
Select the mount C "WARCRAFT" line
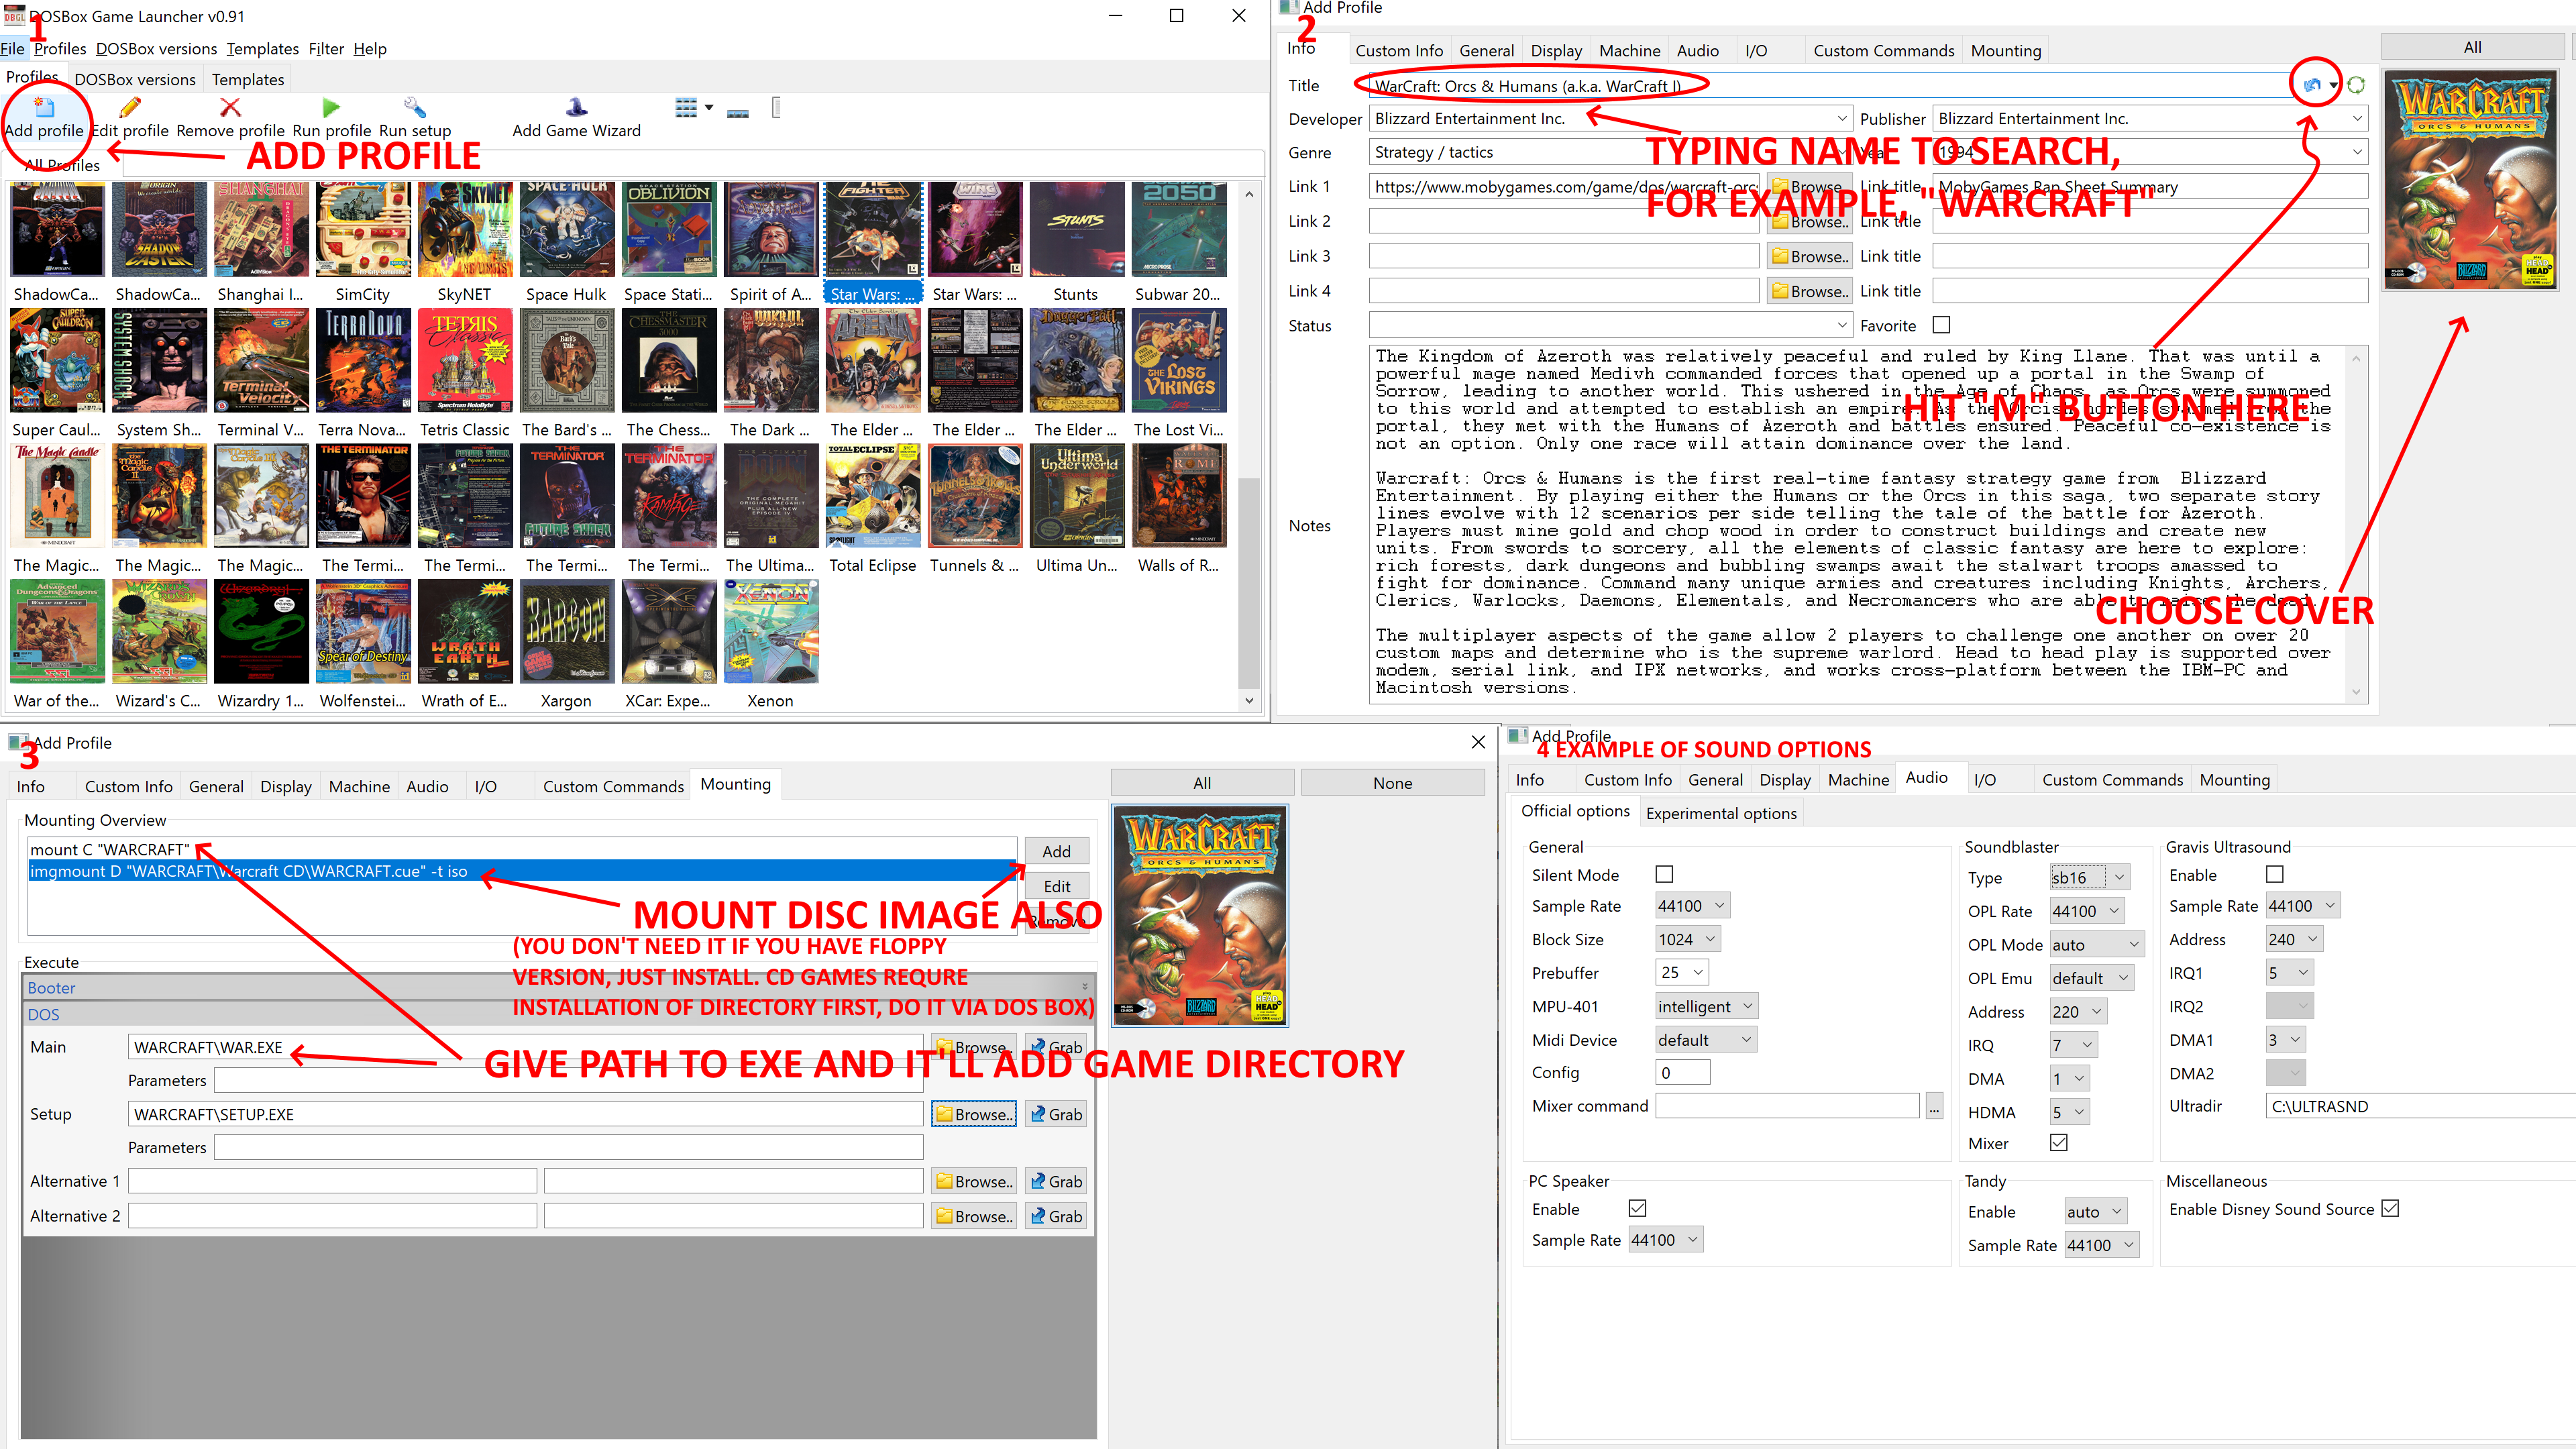click(x=521, y=849)
